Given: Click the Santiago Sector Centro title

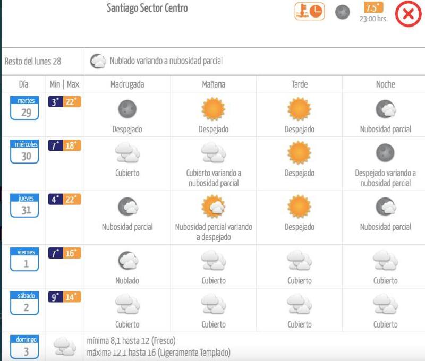Looking at the screenshot, I should (x=147, y=8).
